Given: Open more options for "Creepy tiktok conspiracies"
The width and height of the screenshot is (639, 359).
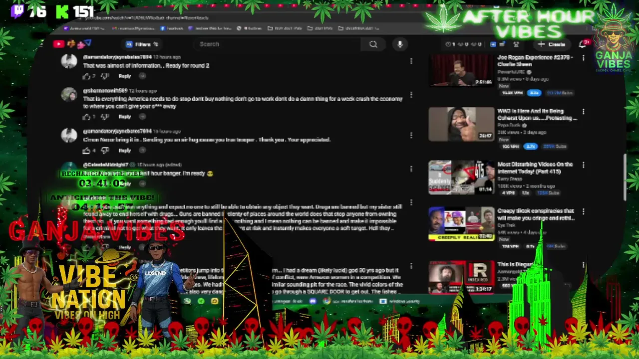Looking at the screenshot, I should (x=583, y=211).
